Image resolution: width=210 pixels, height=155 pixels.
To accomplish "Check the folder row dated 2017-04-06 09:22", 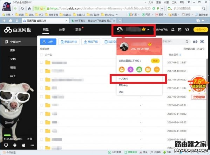I will click(41, 79).
